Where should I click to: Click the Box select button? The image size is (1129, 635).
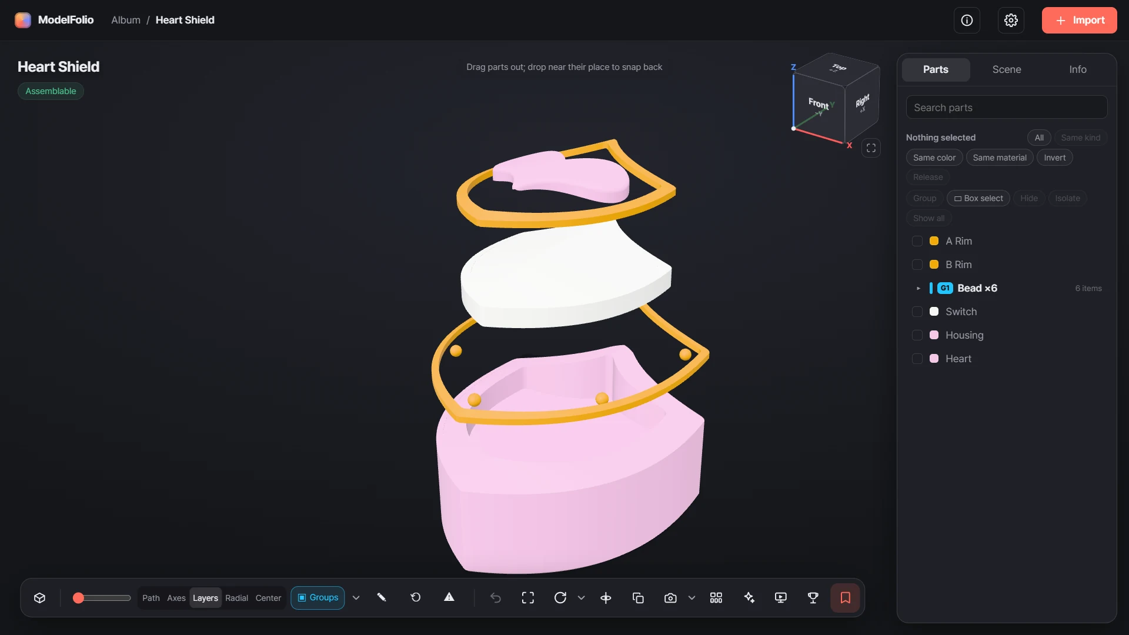978,199
